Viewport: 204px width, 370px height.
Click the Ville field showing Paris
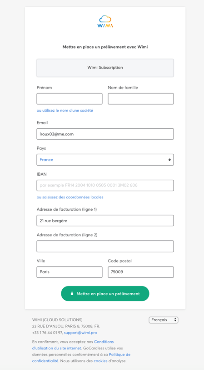70,272
